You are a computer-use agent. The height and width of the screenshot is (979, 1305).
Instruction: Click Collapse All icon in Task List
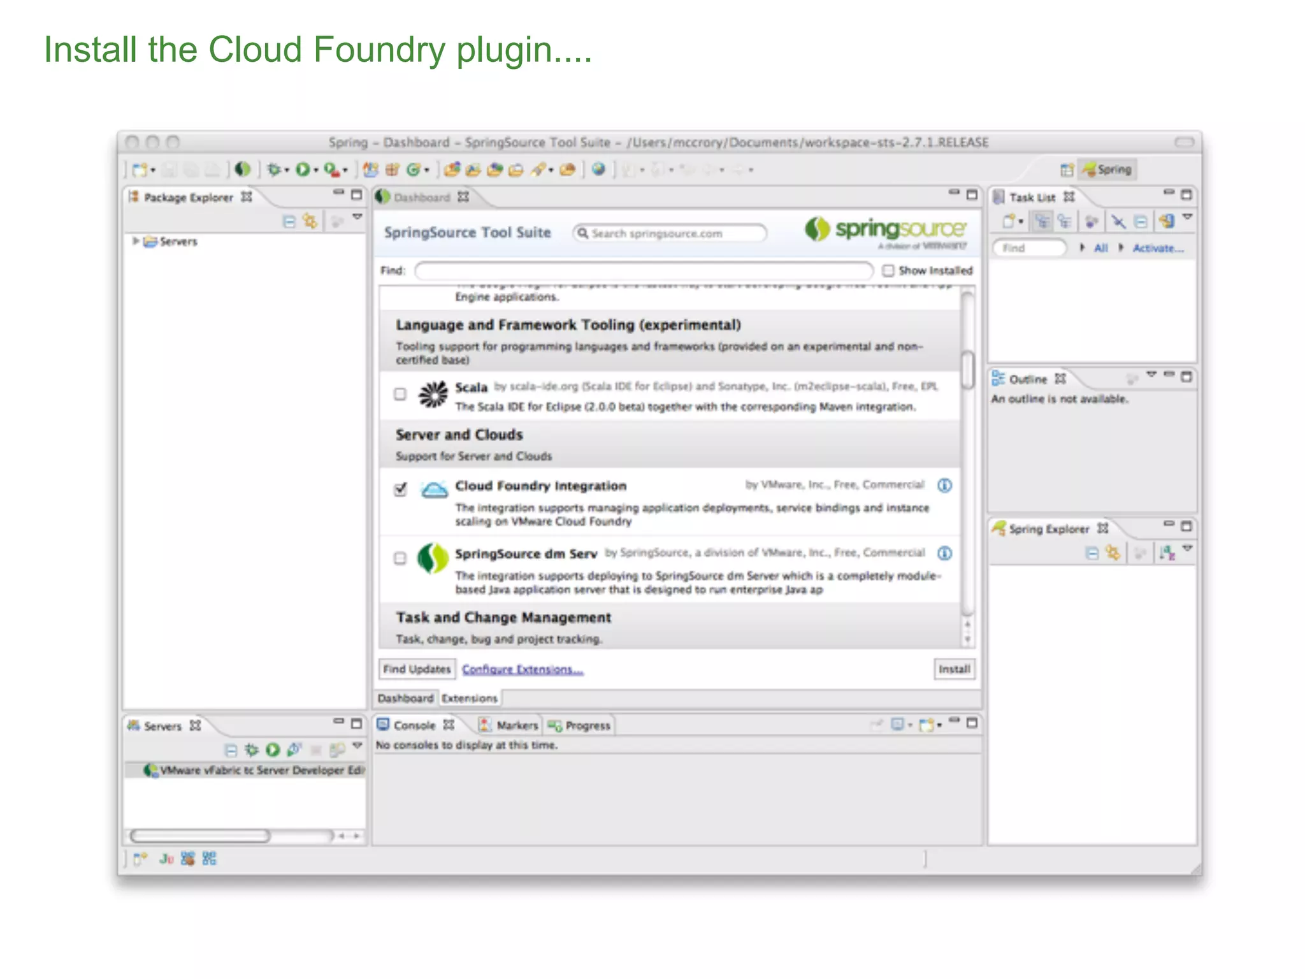pos(1141,221)
